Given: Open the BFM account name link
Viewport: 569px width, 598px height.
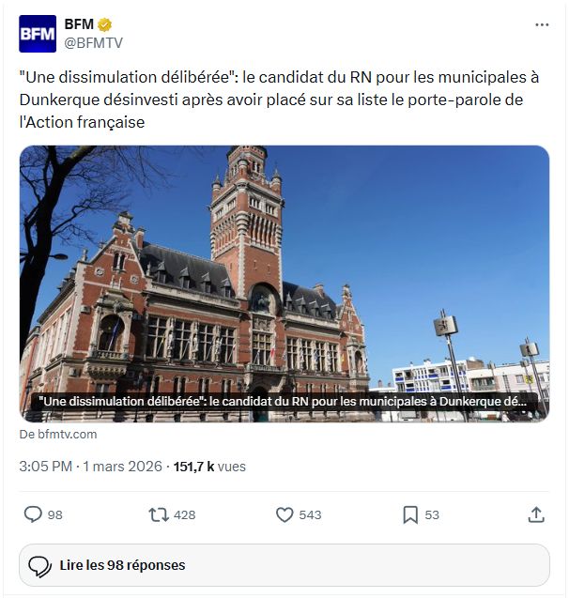Looking at the screenshot, I should [79, 24].
